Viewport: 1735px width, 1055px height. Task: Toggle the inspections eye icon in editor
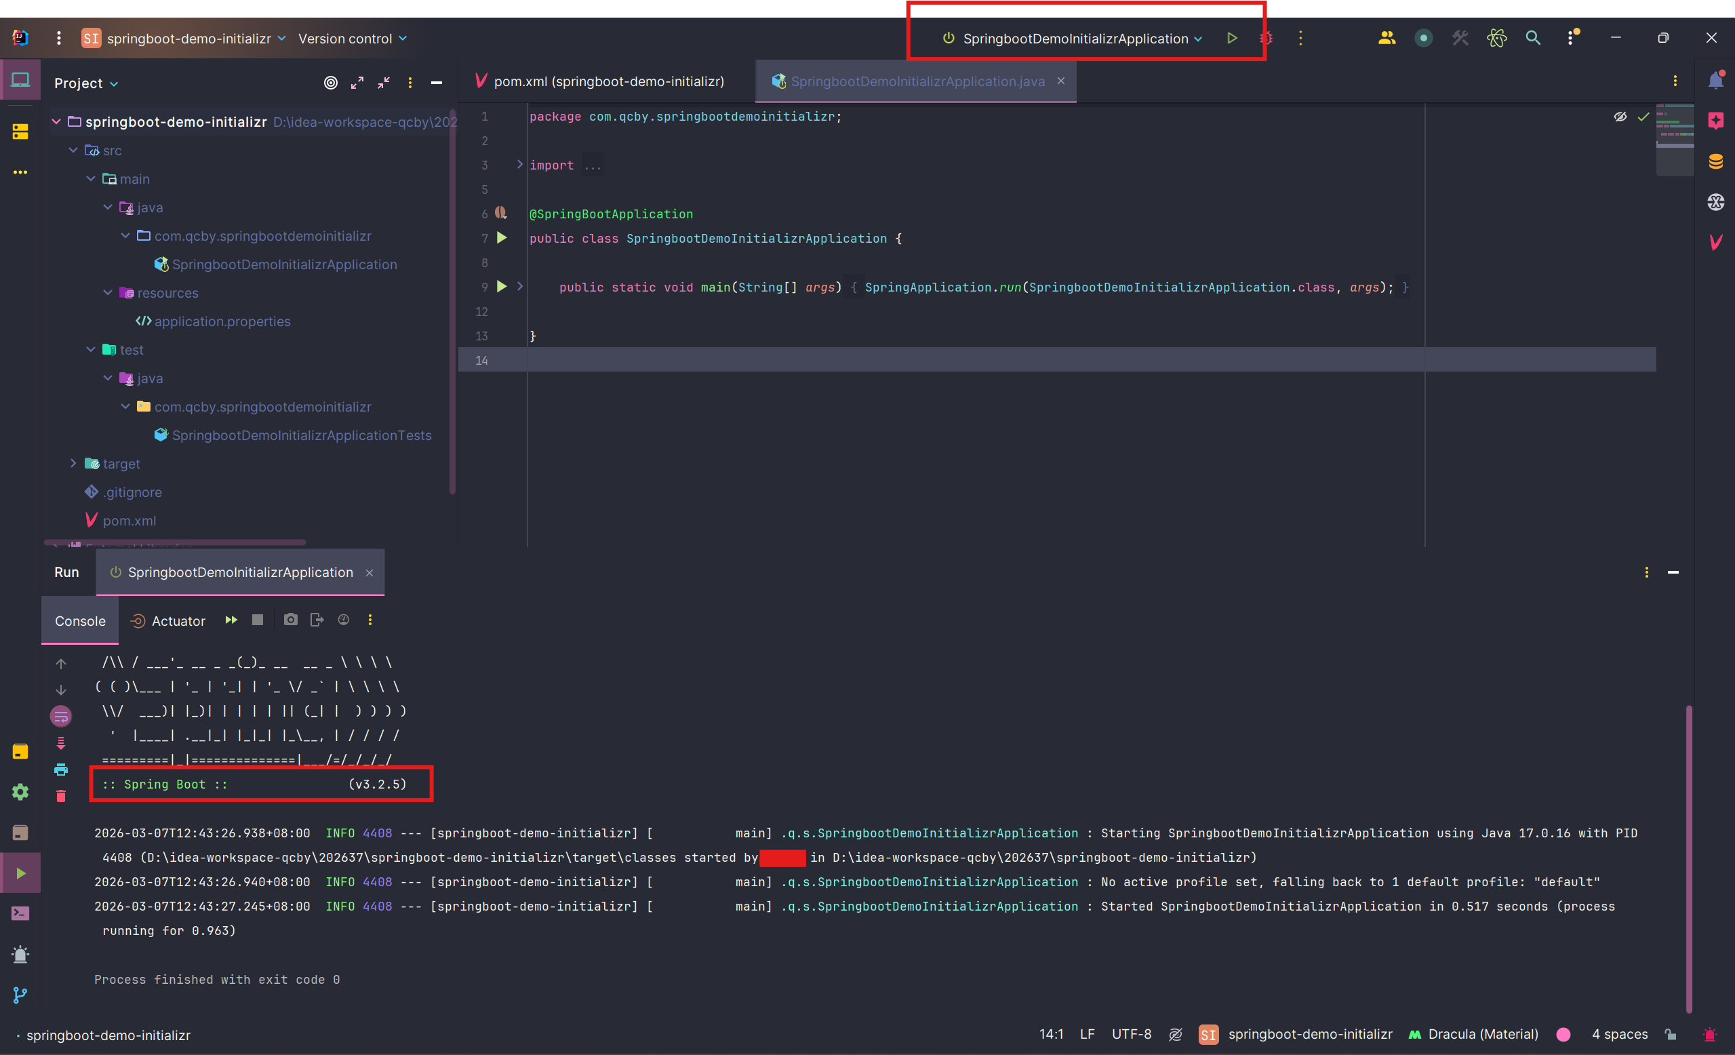coord(1620,117)
